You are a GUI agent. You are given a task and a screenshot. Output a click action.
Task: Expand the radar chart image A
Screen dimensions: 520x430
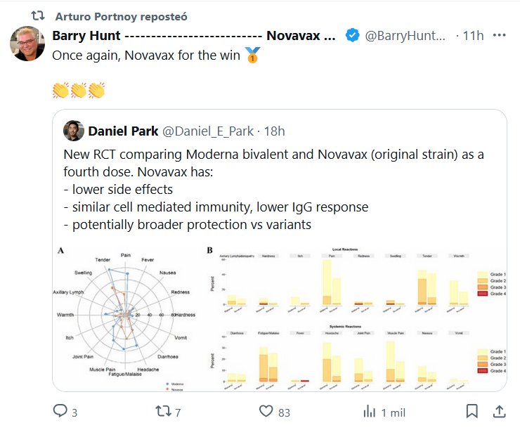click(125, 317)
